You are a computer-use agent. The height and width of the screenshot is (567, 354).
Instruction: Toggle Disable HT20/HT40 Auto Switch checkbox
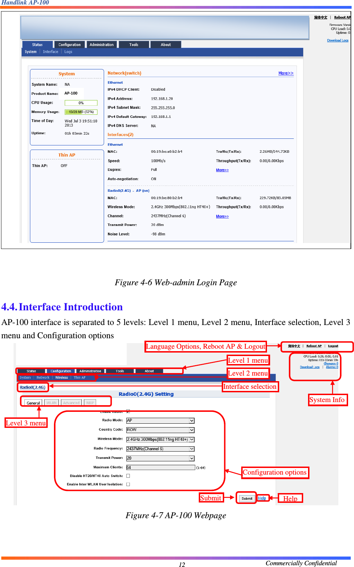[128, 476]
